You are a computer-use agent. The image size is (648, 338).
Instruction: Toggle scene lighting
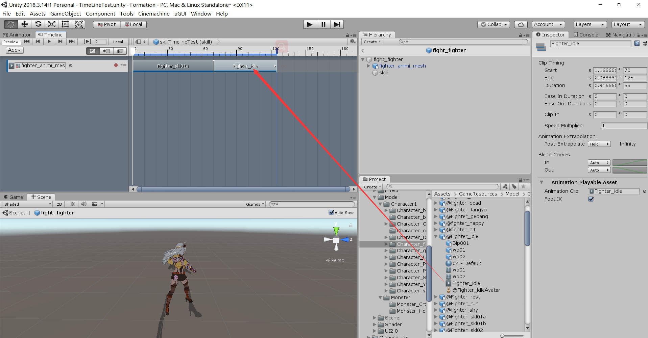tap(72, 204)
